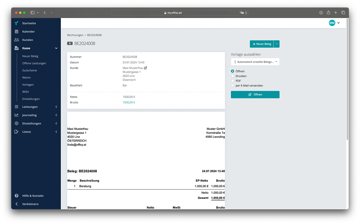This screenshot has width=360, height=224.
Task: Click the Safari share icon
Action: coord(328,12)
